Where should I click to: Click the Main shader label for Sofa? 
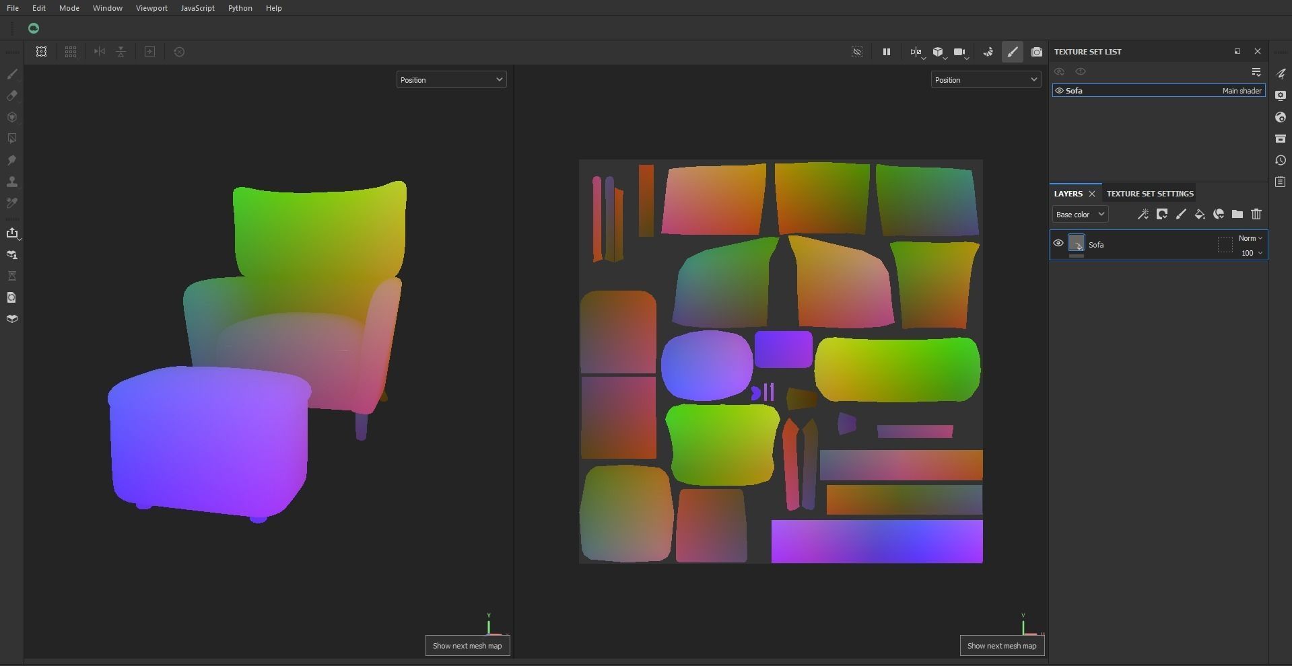pos(1242,91)
